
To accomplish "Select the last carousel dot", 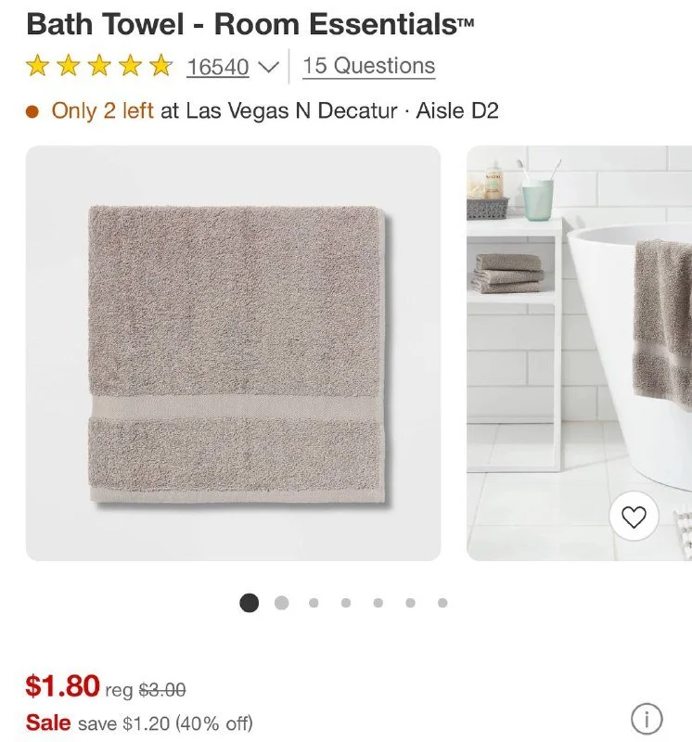I will [442, 602].
